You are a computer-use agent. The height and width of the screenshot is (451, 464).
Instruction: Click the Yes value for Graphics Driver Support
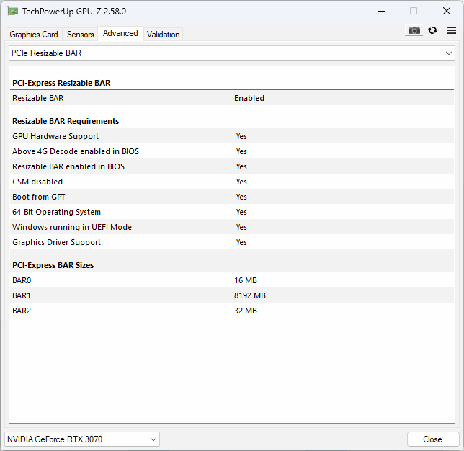coord(241,242)
